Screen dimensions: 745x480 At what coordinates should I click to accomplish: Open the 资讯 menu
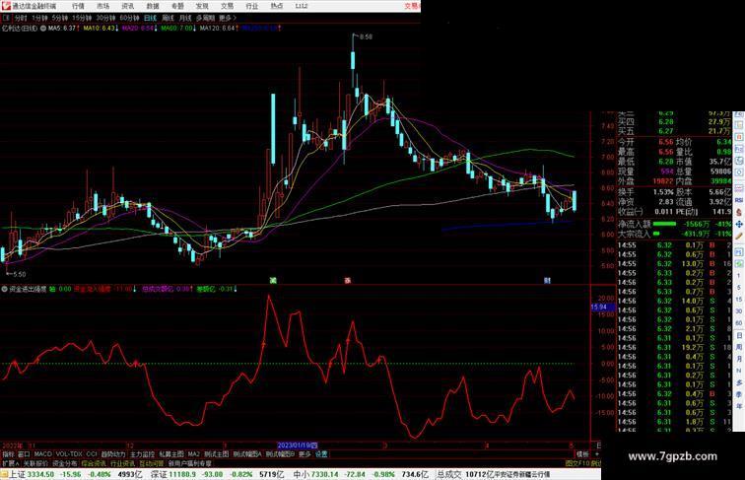[x=127, y=6]
